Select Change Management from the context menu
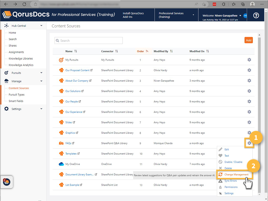Viewport: 268px width, 201px height. 236,174
